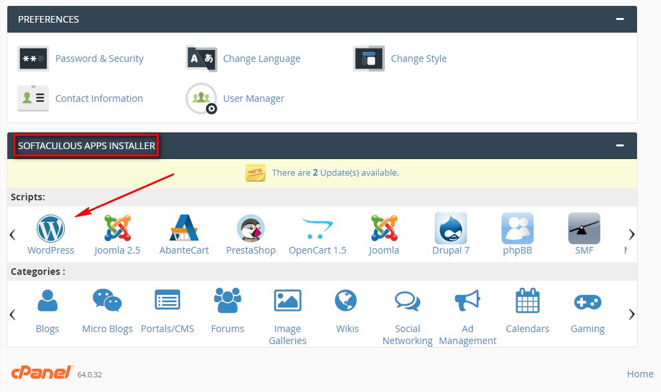The width and height of the screenshot is (661, 392).
Task: Click the OpenCart 1.5 cart icon
Action: click(x=317, y=228)
